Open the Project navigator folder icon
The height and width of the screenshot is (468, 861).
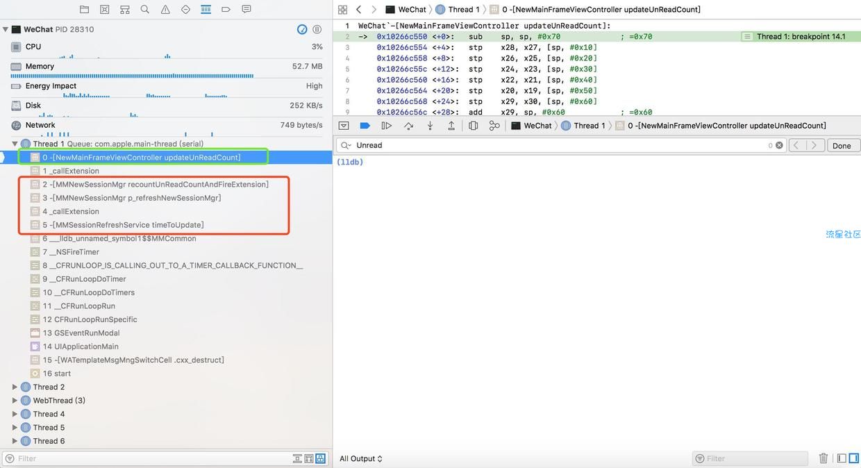click(84, 10)
